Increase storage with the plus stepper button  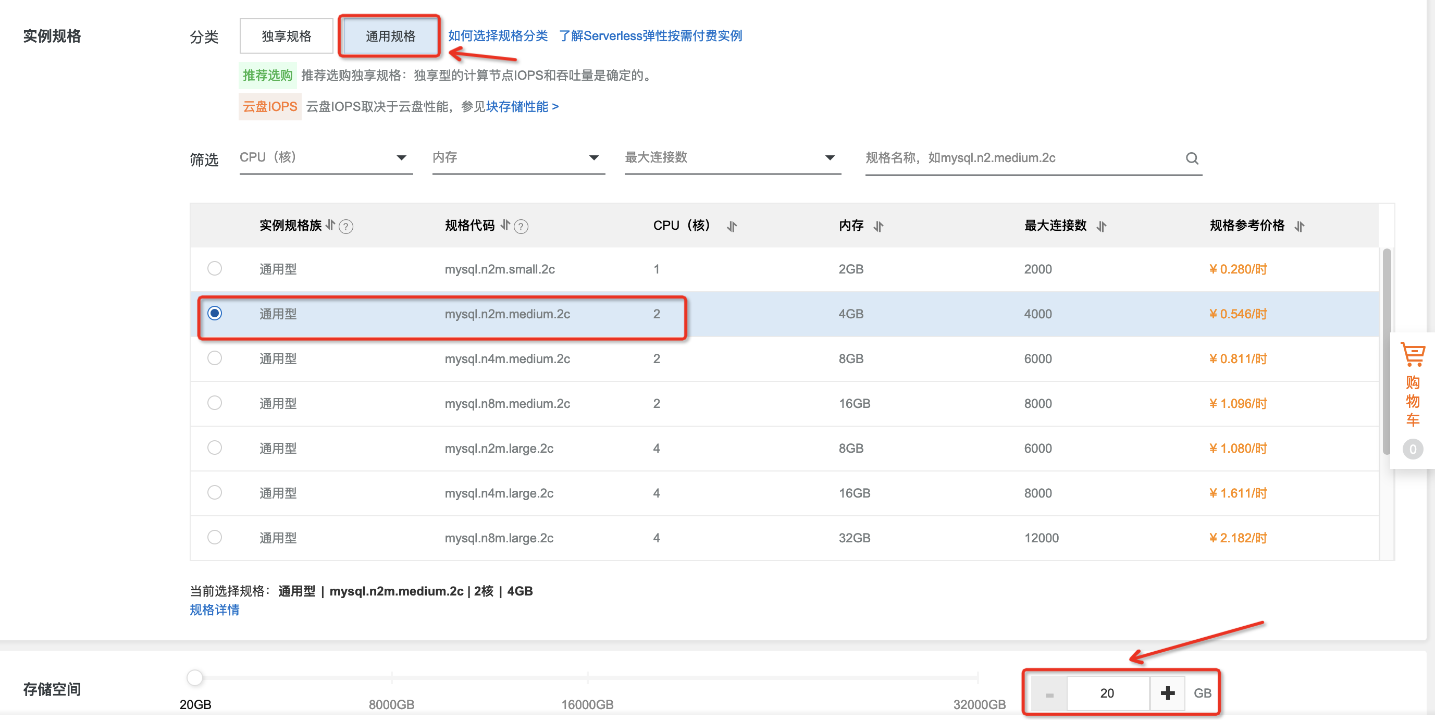1167,693
